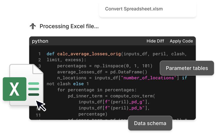The height and width of the screenshot is (134, 216).
Task: Click the calc_average_losses_orig function name
Action: coord(89,54)
